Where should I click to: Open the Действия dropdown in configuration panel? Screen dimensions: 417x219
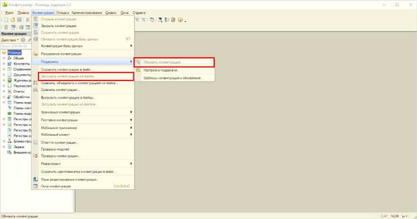[x=10, y=40]
